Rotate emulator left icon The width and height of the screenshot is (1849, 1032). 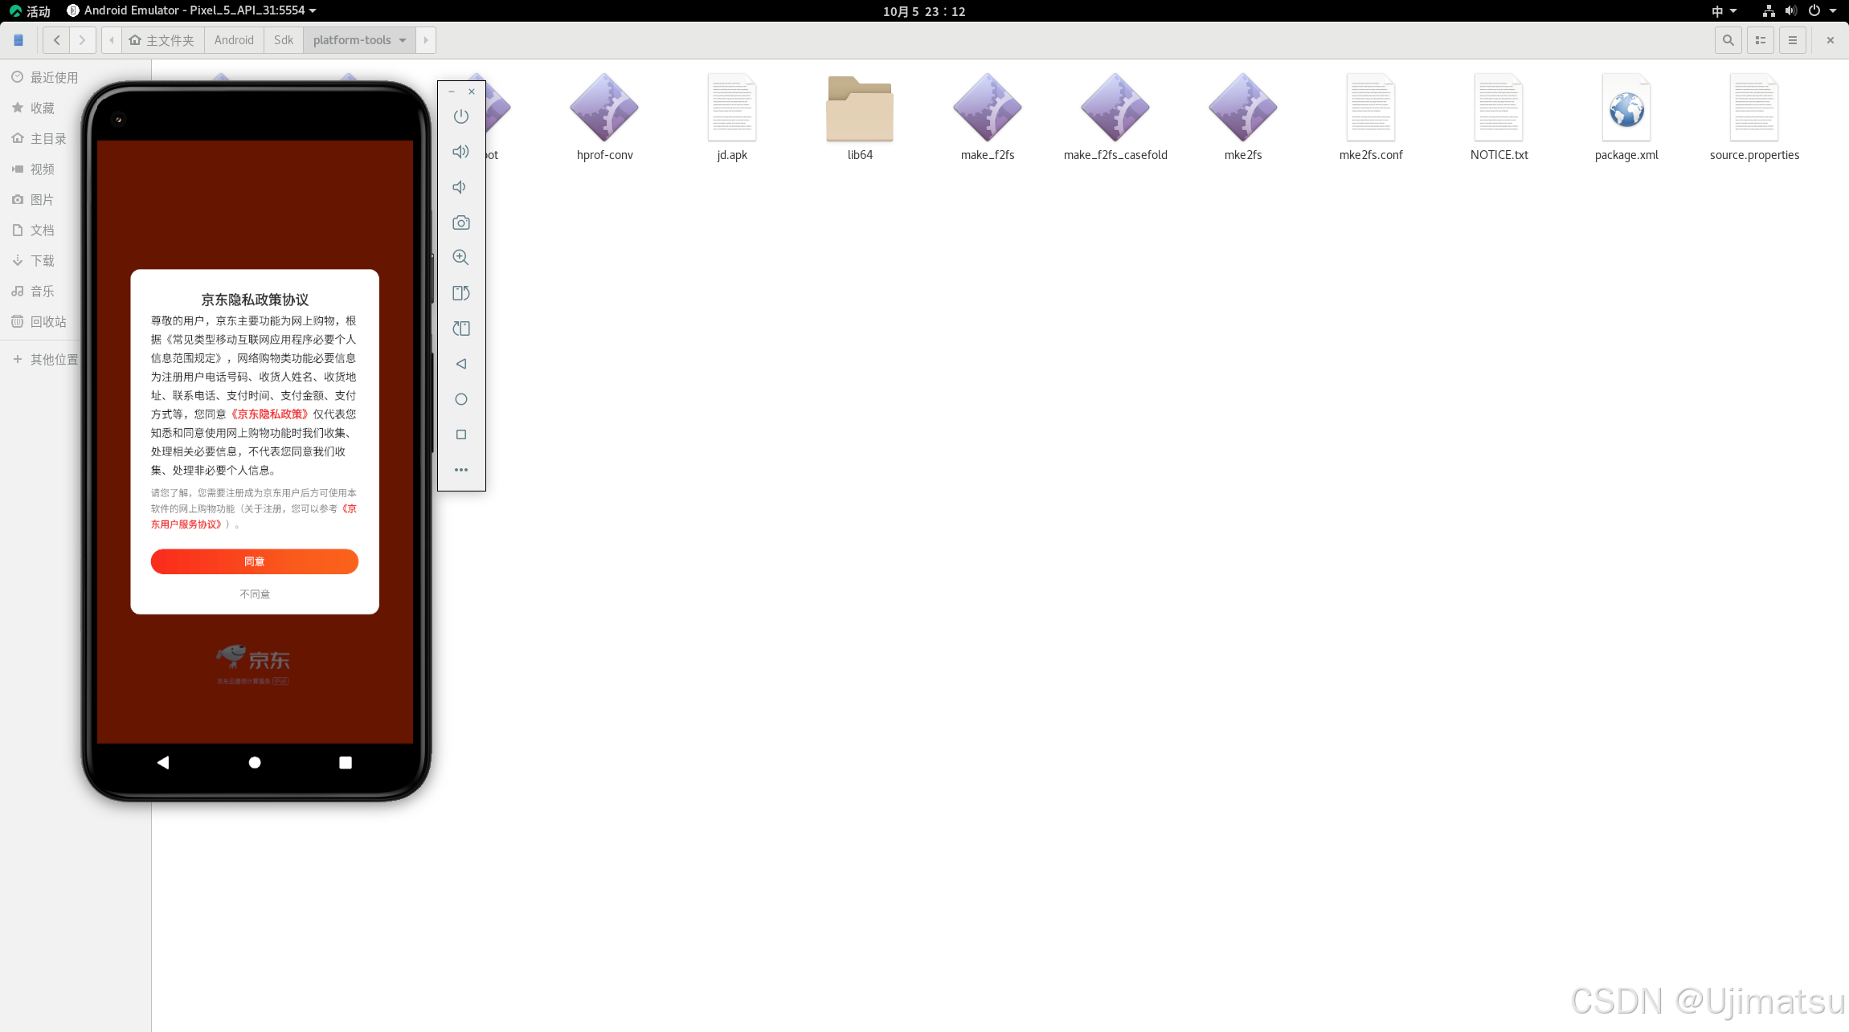coord(460,293)
